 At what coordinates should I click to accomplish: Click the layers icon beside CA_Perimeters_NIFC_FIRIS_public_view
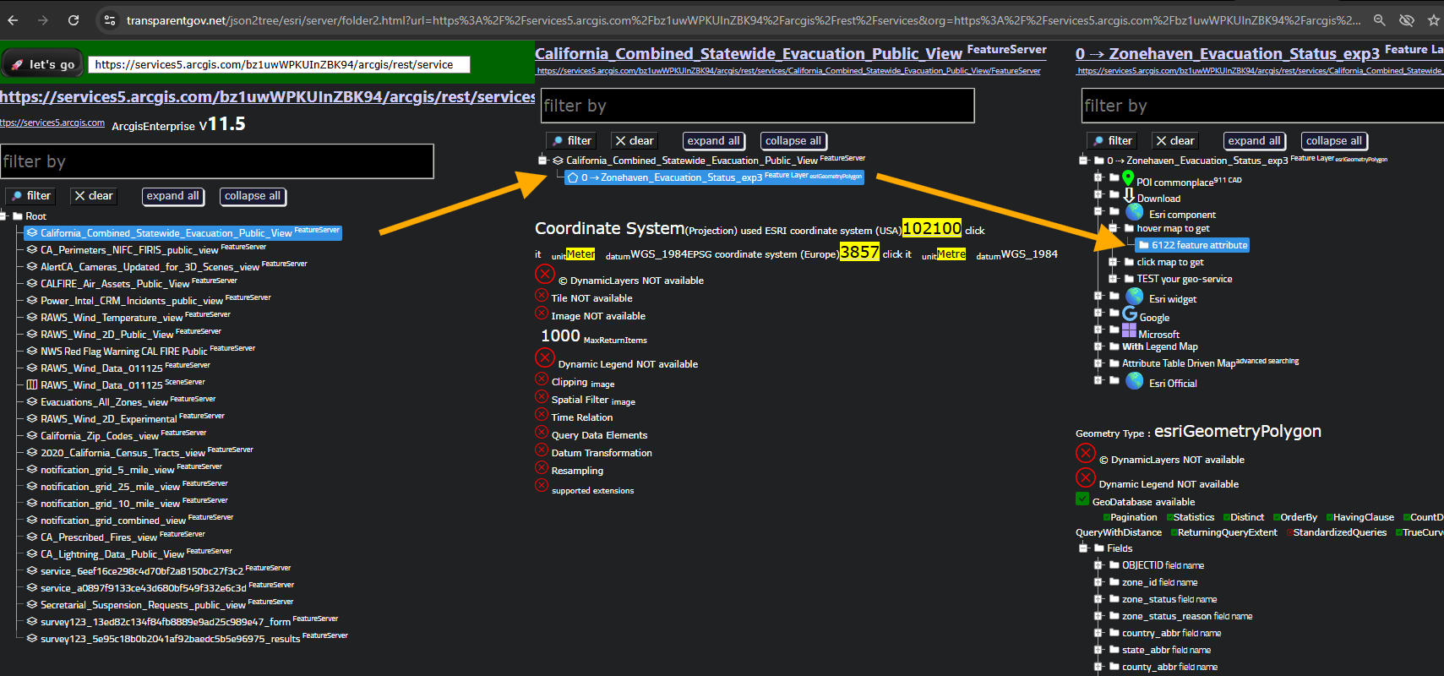[32, 250]
